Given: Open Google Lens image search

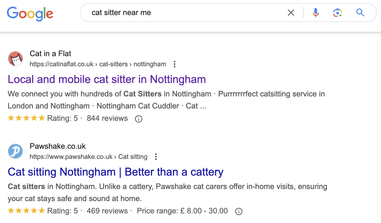Looking at the screenshot, I should click(x=337, y=12).
